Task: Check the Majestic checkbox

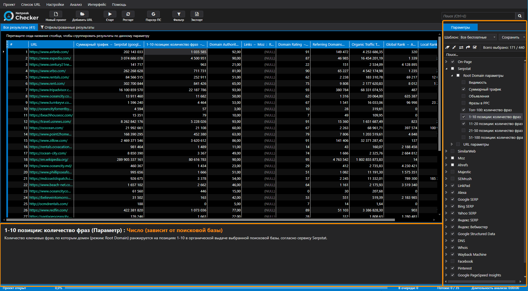Action: [453, 172]
